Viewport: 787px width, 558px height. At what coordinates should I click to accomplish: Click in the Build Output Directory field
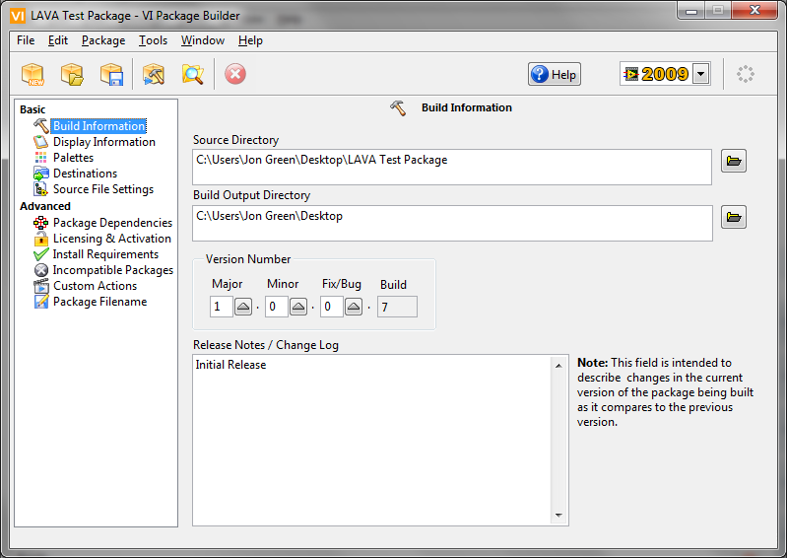click(x=452, y=223)
